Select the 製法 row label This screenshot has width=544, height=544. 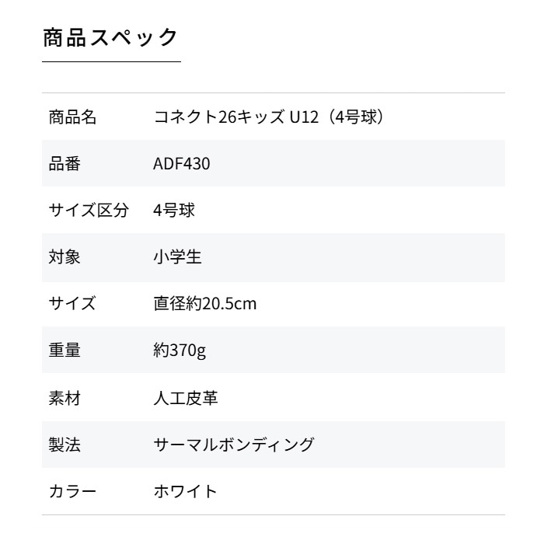[65, 445]
